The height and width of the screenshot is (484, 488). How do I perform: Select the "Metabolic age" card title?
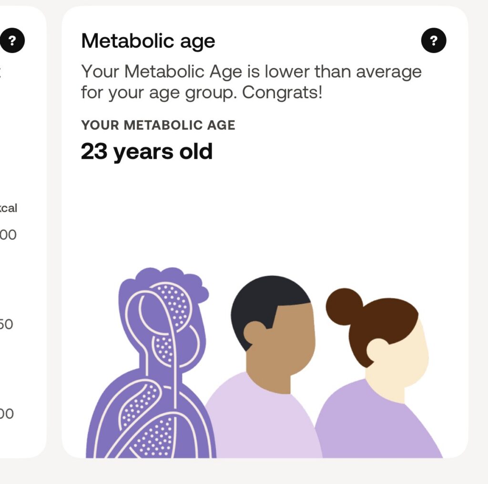click(x=148, y=41)
